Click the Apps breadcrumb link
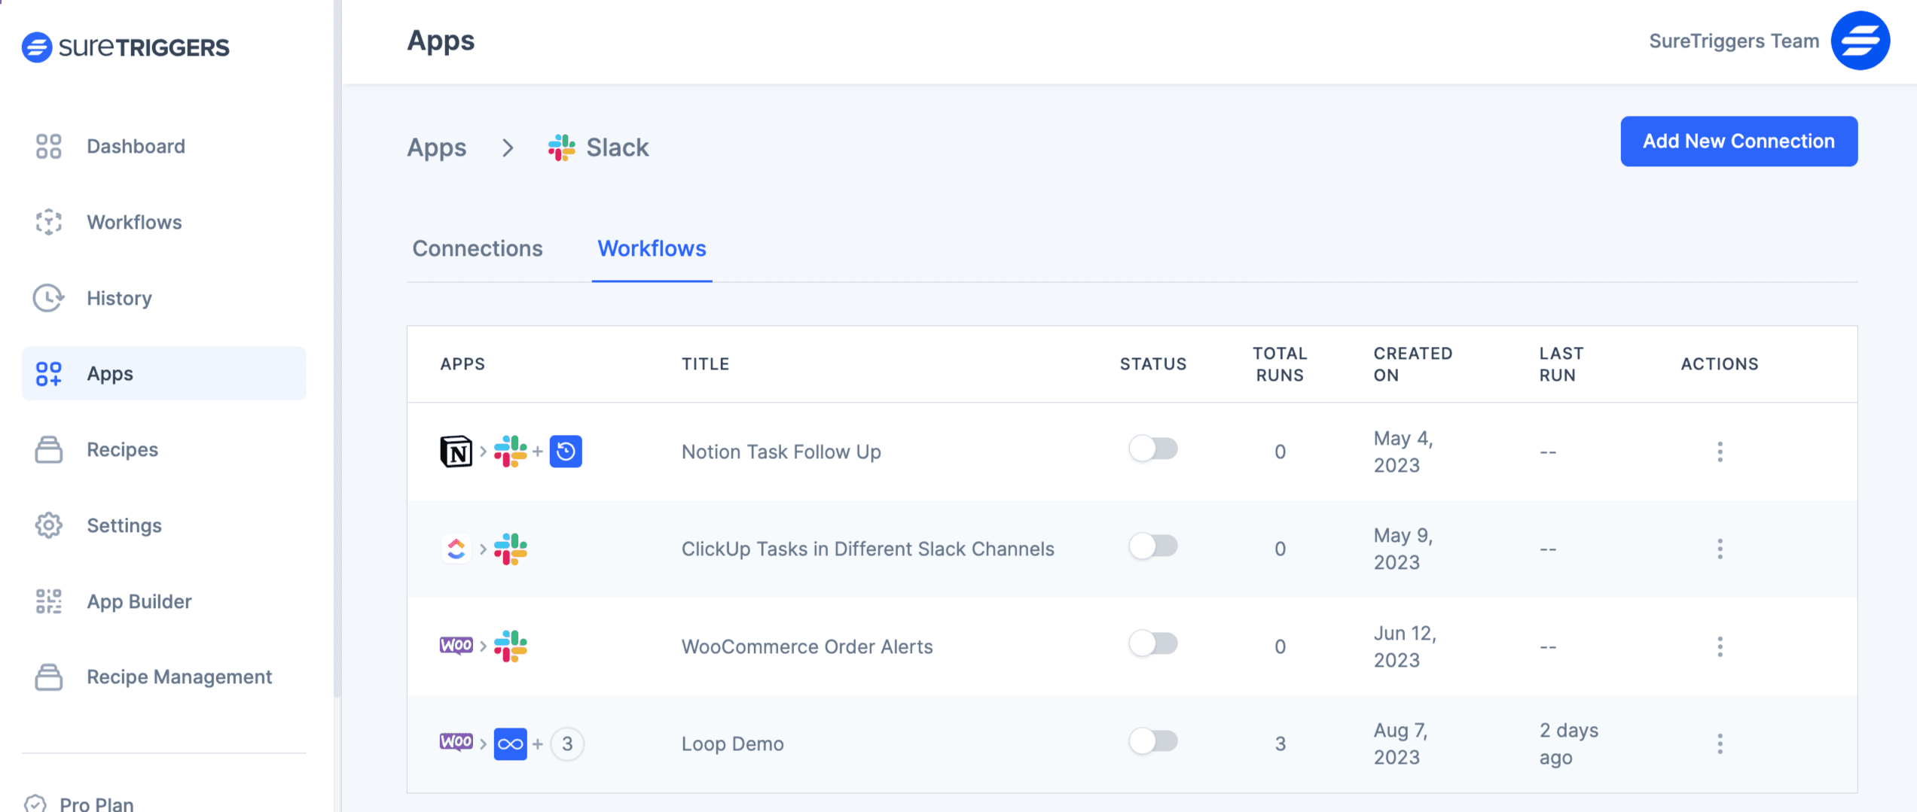The width and height of the screenshot is (1917, 812). point(437,147)
